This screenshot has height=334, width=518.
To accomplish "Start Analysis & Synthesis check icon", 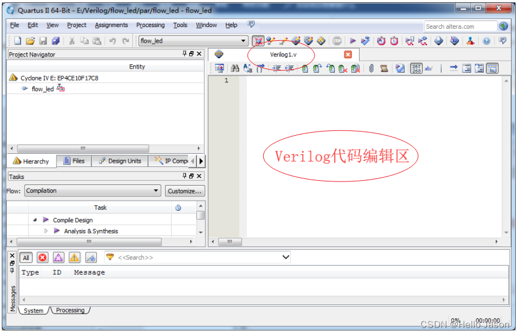I will (366, 41).
